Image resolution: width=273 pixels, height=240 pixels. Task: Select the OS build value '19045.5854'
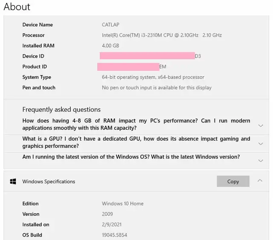tap(114, 235)
